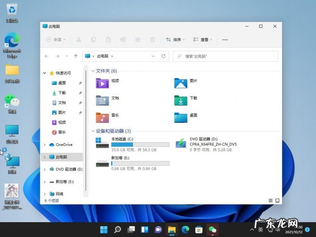Select 网络 in the sidebar tree
Image resolution: width=316 pixels, height=237 pixels.
(59, 194)
